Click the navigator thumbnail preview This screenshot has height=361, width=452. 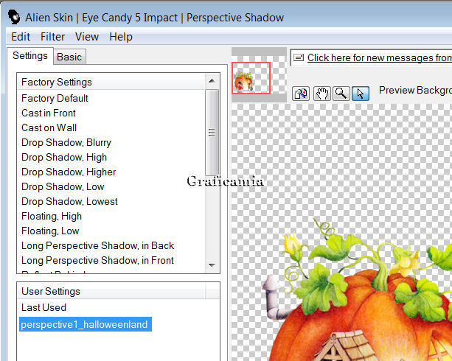251,78
